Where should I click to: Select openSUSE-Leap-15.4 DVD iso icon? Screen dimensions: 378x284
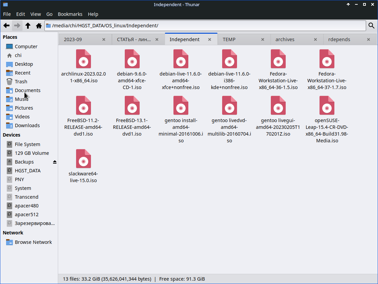point(327,106)
